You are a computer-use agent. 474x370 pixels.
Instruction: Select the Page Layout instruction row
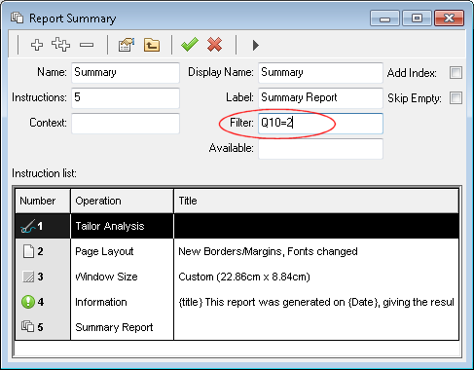(237, 251)
